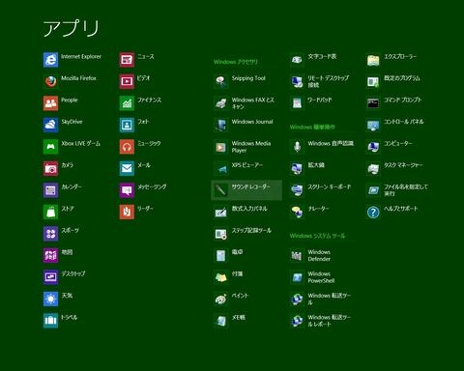This screenshot has height=371, width=464.
Task: Open the デスクトップ desktop tile icon
Action: pos(50,277)
